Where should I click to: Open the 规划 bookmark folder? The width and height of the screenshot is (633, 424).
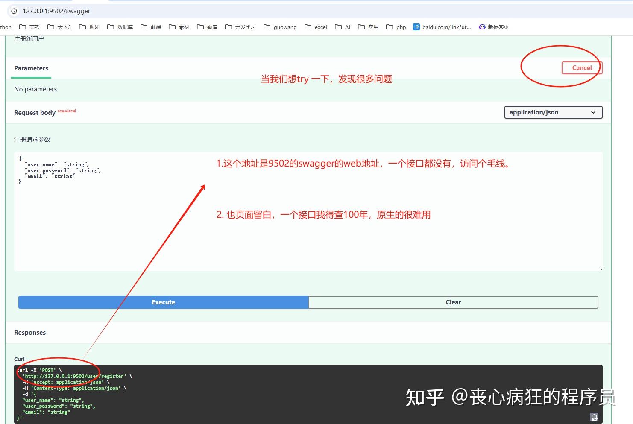89,27
